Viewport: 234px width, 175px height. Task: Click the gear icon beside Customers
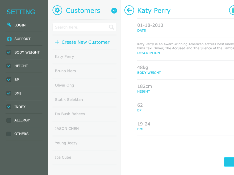pyautogui.click(x=57, y=10)
